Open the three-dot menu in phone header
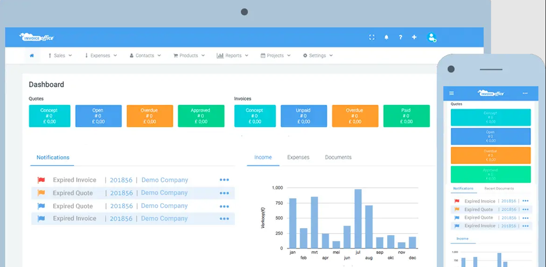The width and height of the screenshot is (546, 267). point(525,93)
